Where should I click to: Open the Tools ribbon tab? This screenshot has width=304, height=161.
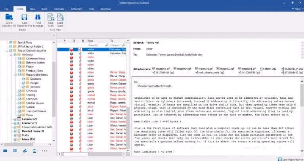[x=44, y=8]
